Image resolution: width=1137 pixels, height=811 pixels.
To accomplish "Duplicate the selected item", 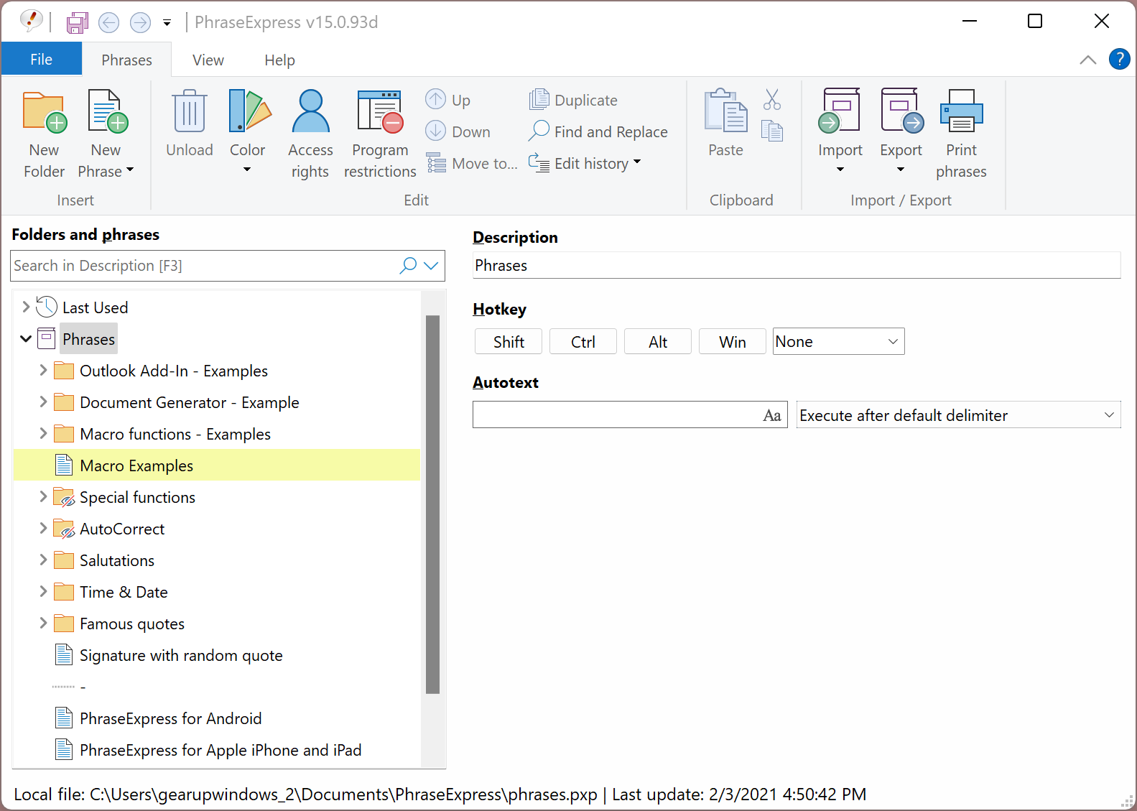I will pos(573,100).
